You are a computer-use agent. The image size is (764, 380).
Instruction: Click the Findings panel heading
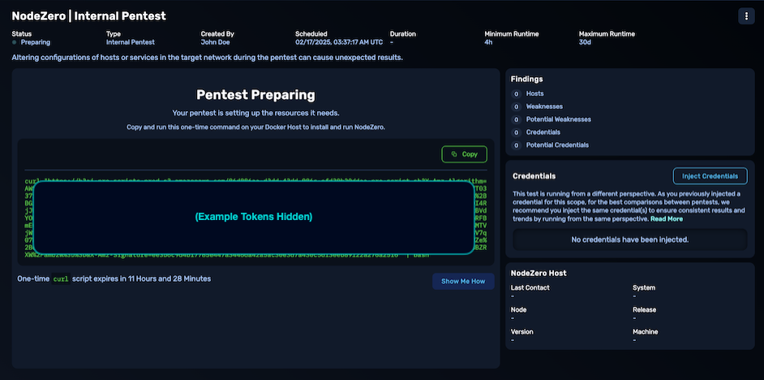(x=526, y=79)
